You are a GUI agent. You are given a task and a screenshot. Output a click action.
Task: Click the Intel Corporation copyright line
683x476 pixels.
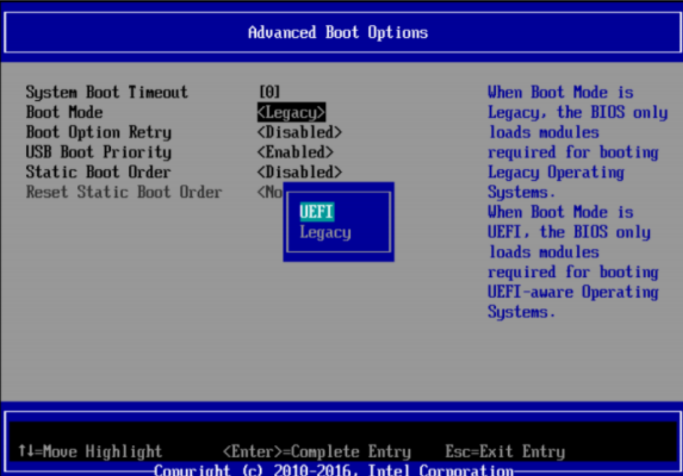[x=333, y=470]
